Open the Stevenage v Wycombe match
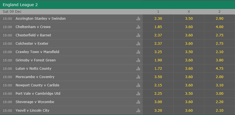235x115 pixels. pos(35,102)
